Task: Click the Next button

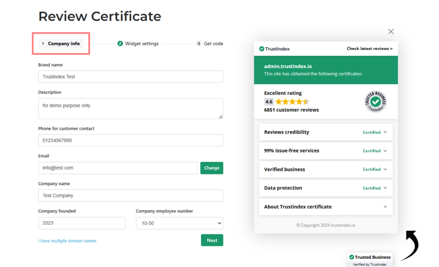Action: coord(212,240)
